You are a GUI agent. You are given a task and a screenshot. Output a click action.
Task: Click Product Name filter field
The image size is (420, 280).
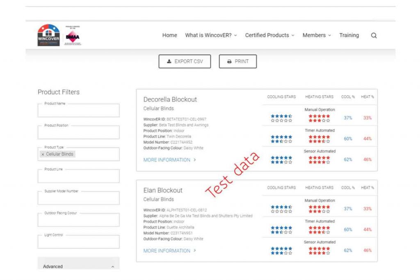78,110
